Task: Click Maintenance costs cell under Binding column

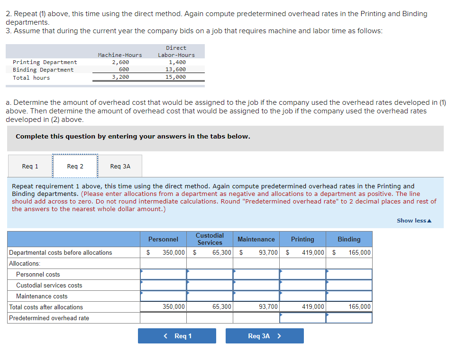Action: (349, 296)
